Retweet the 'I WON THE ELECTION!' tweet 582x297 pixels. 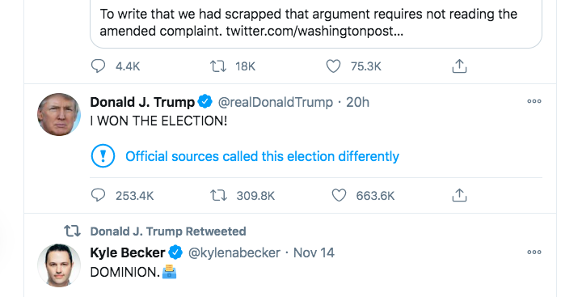tap(218, 195)
